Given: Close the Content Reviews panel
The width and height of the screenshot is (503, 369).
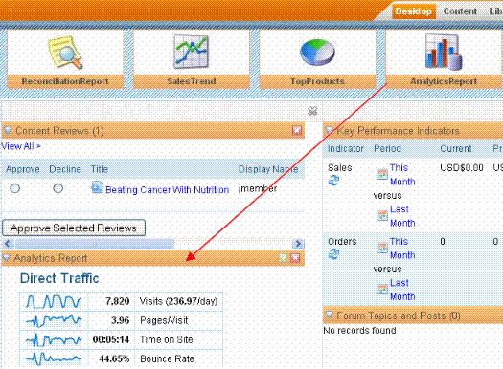Looking at the screenshot, I should (x=297, y=130).
